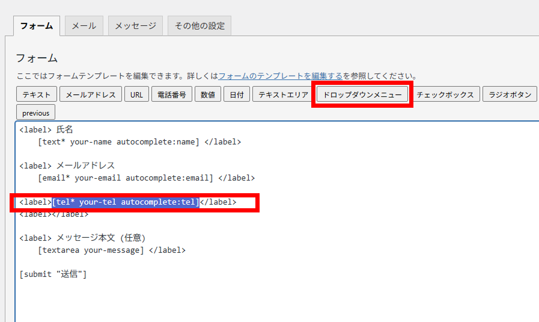Viewport: 539px width, 322px height.
Task: Open the フォームのテンプレートを編集する link
Action: click(280, 76)
